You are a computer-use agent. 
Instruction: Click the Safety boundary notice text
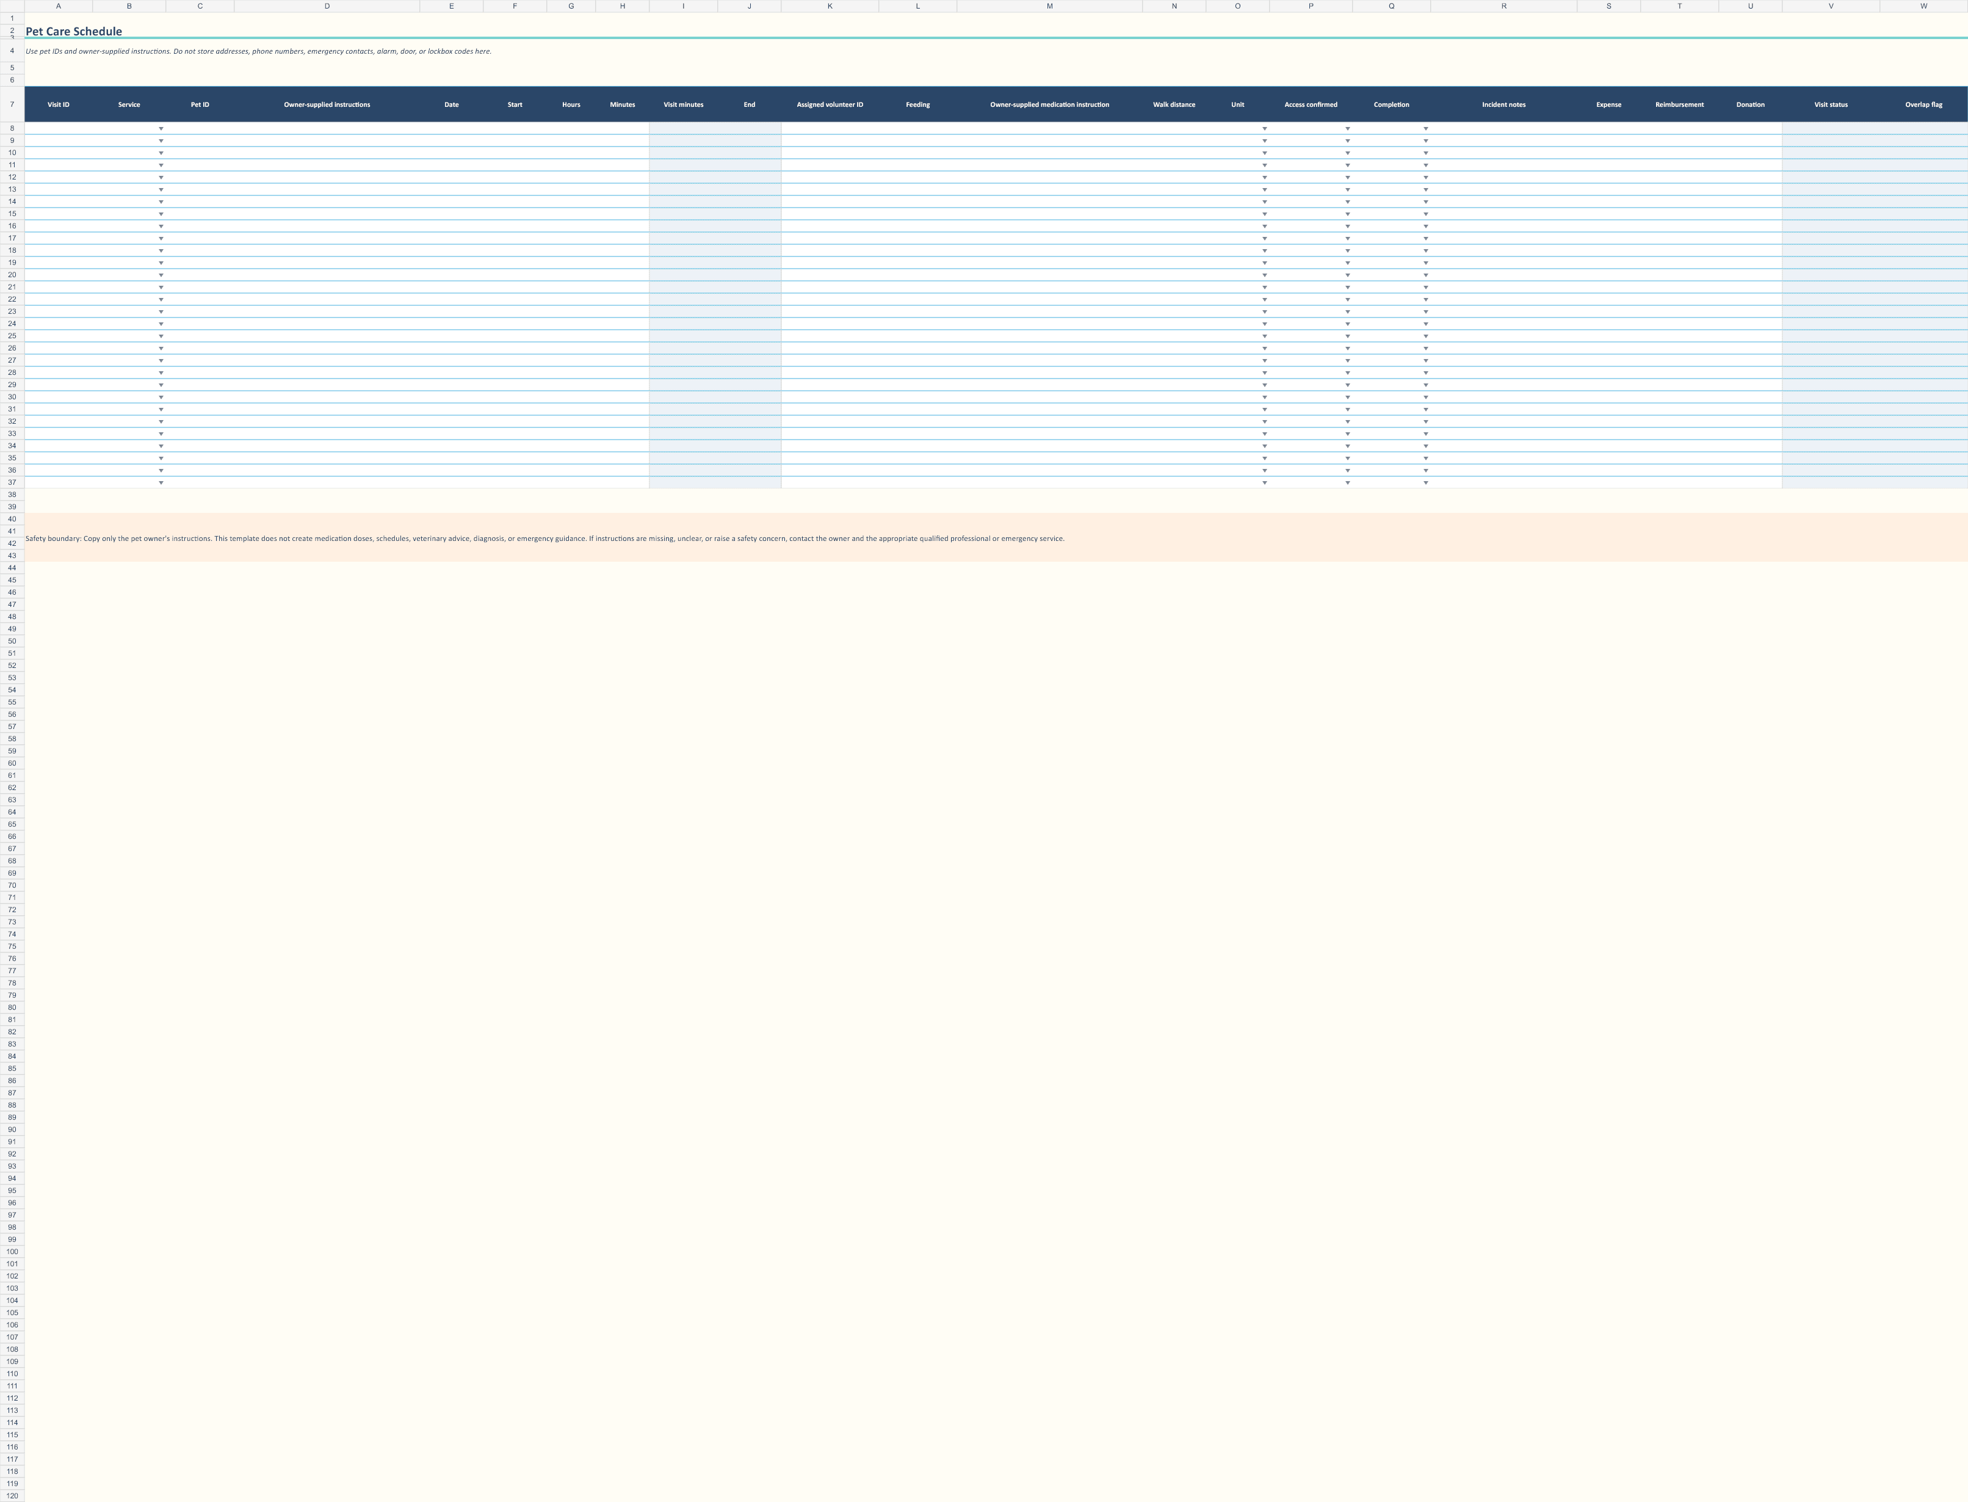(544, 539)
